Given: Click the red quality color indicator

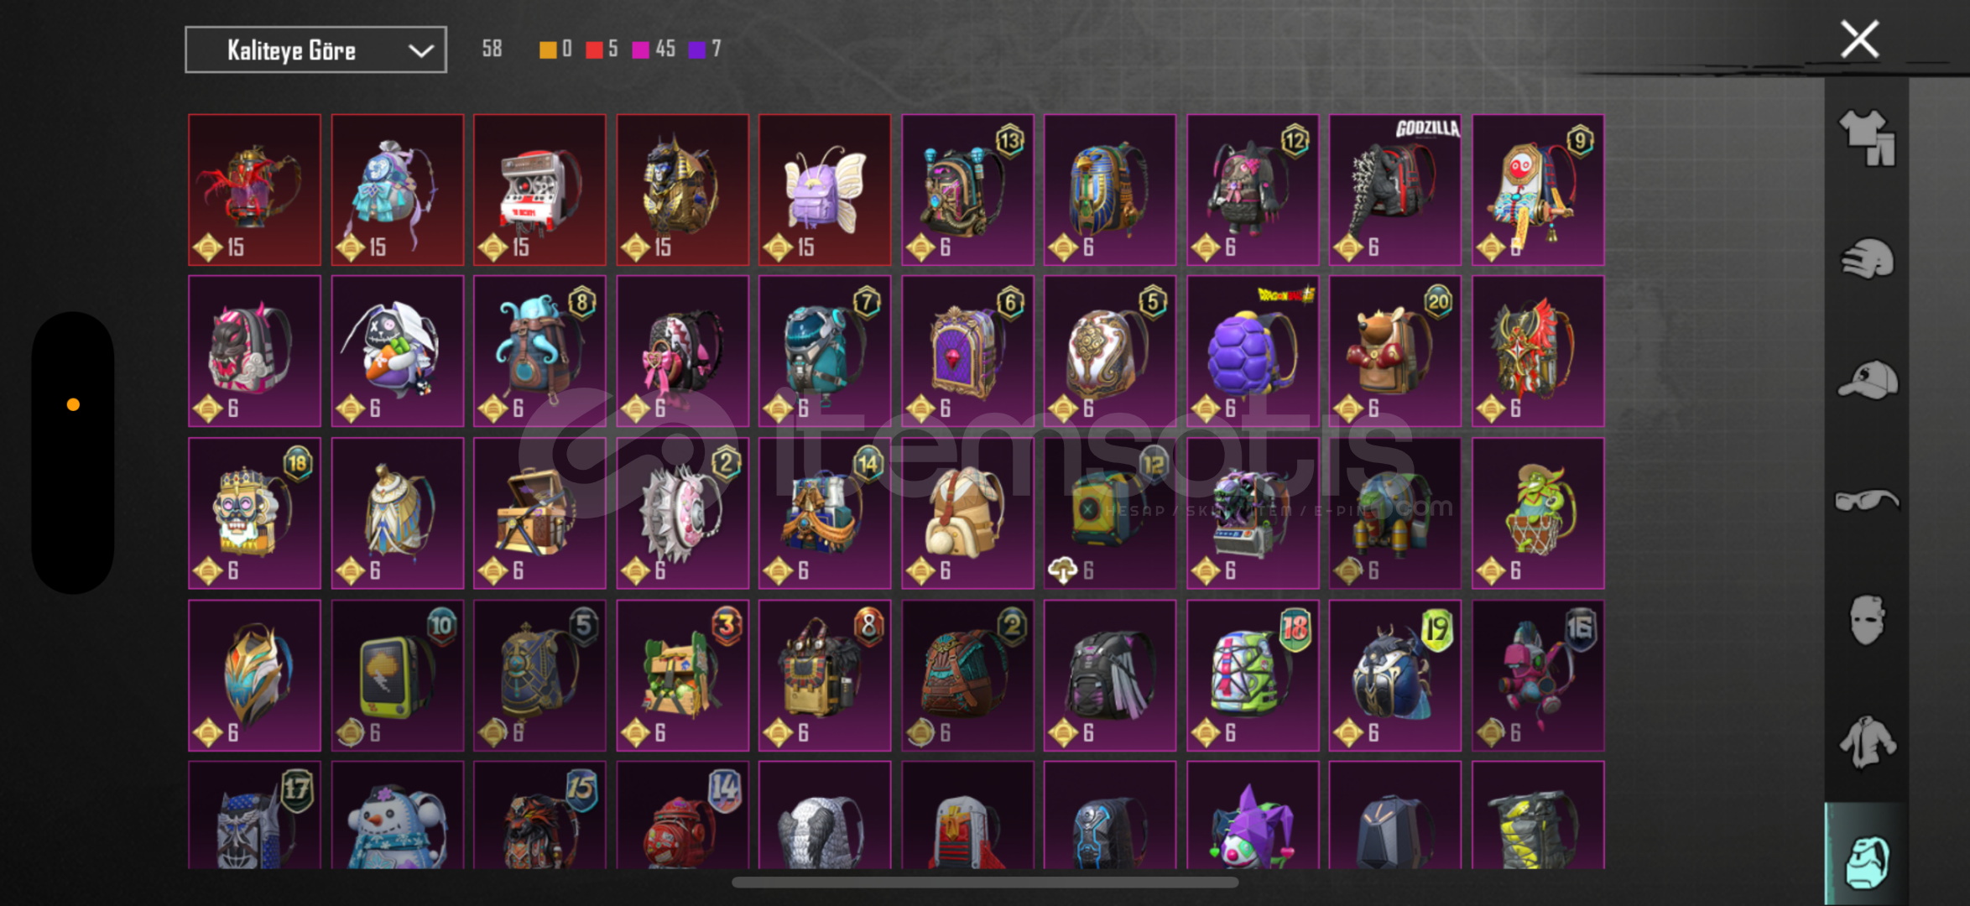Looking at the screenshot, I should 594,49.
